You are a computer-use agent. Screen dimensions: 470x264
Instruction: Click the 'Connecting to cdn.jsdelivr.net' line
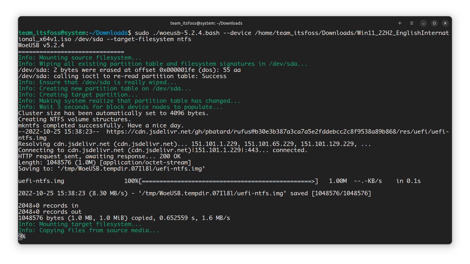[163, 150]
